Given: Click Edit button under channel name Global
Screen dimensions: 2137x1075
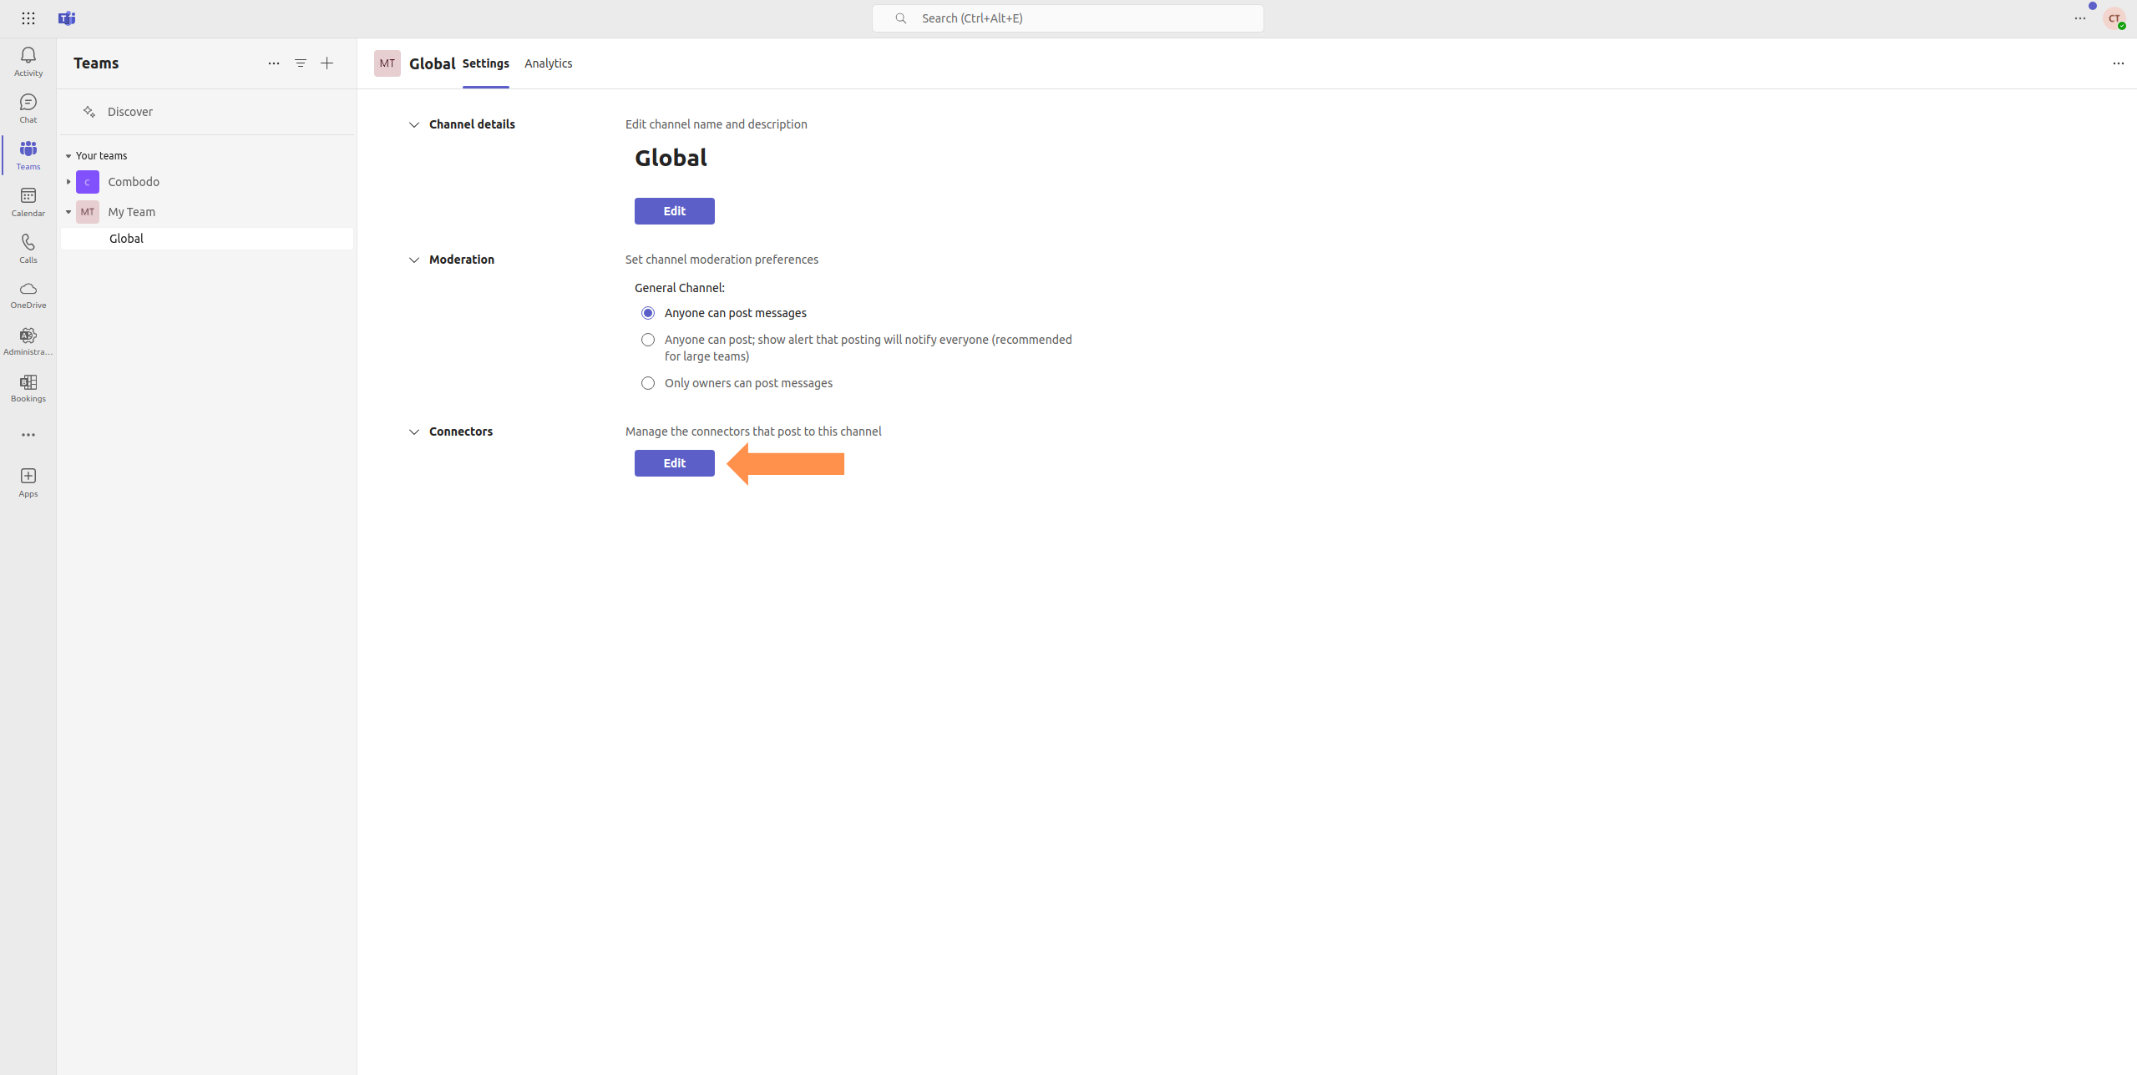Looking at the screenshot, I should point(674,211).
